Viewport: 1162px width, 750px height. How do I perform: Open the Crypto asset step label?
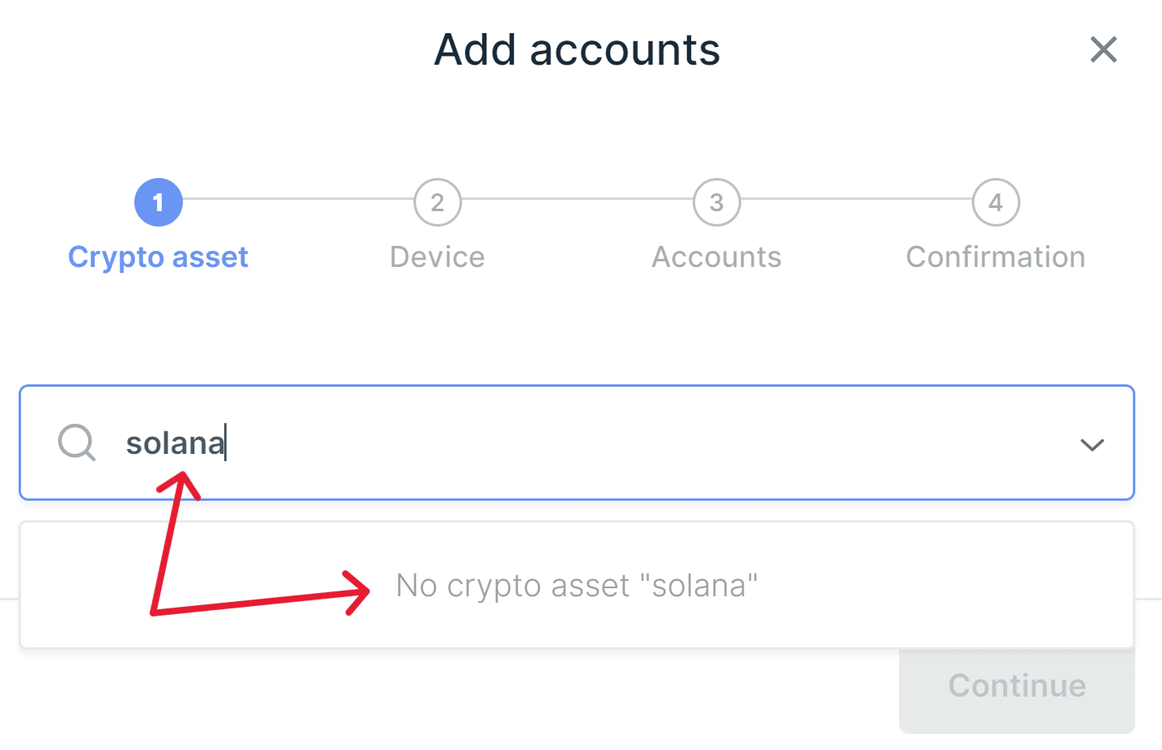coord(159,257)
